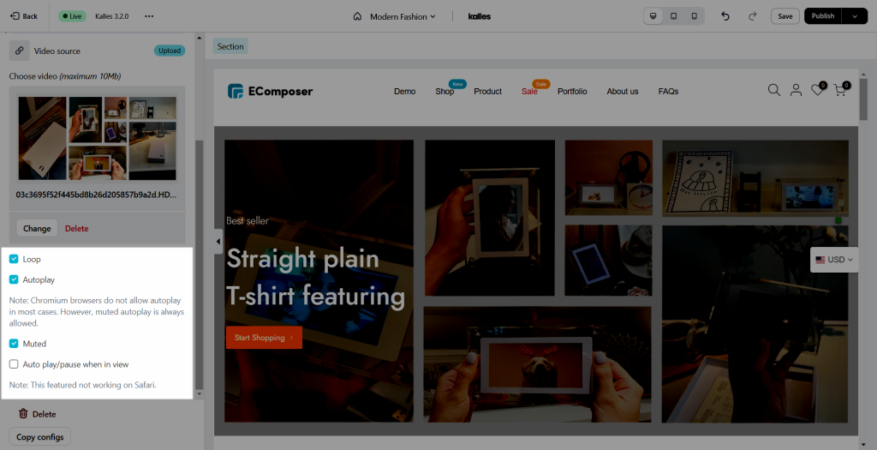Open the Portfolio menu item
The height and width of the screenshot is (450, 877).
572,91
